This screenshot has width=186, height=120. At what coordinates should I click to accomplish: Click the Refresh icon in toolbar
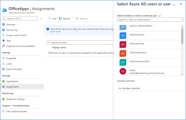60,19
